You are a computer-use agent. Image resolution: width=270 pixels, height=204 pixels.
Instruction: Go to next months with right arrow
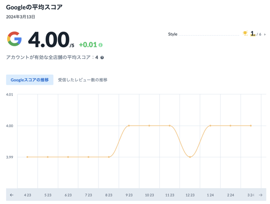(x=261, y=195)
